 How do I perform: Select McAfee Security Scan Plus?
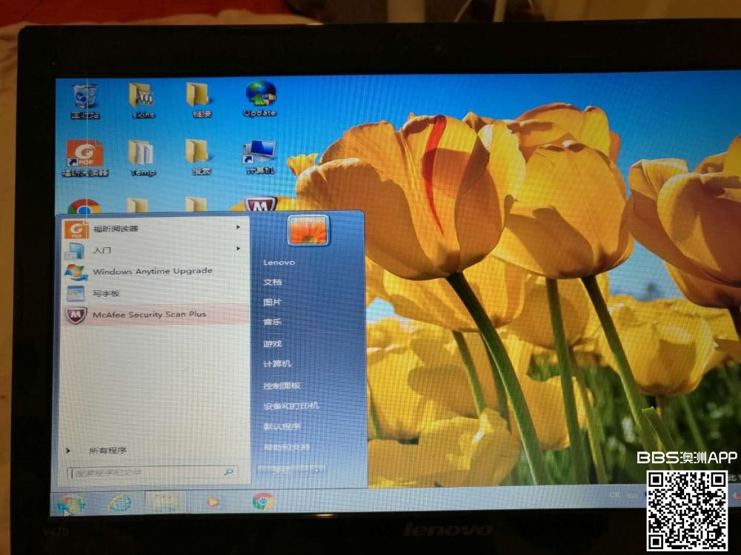click(x=149, y=314)
